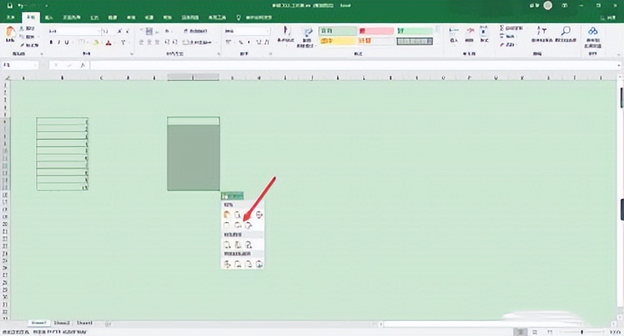This screenshot has width=624, height=336.
Task: Open Format as Table in the ribbon
Action: click(x=306, y=37)
